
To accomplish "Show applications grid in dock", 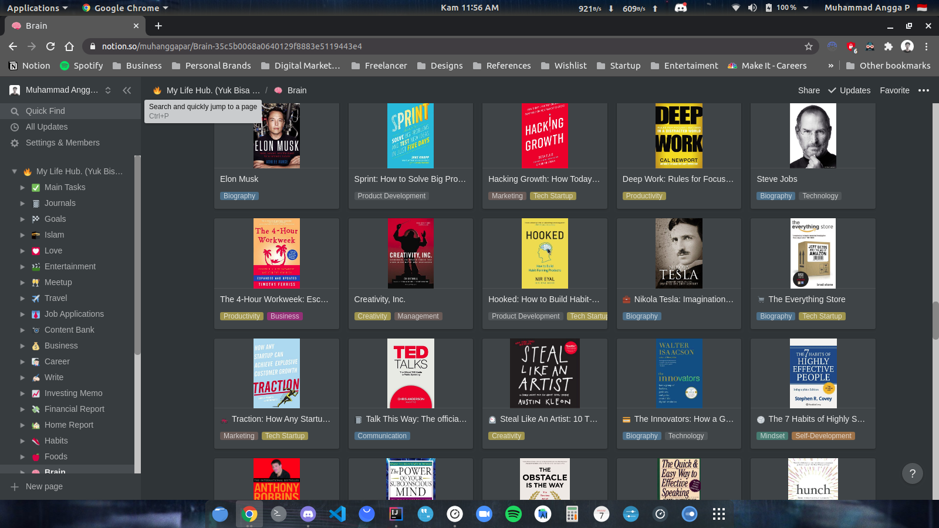I will pos(719,515).
